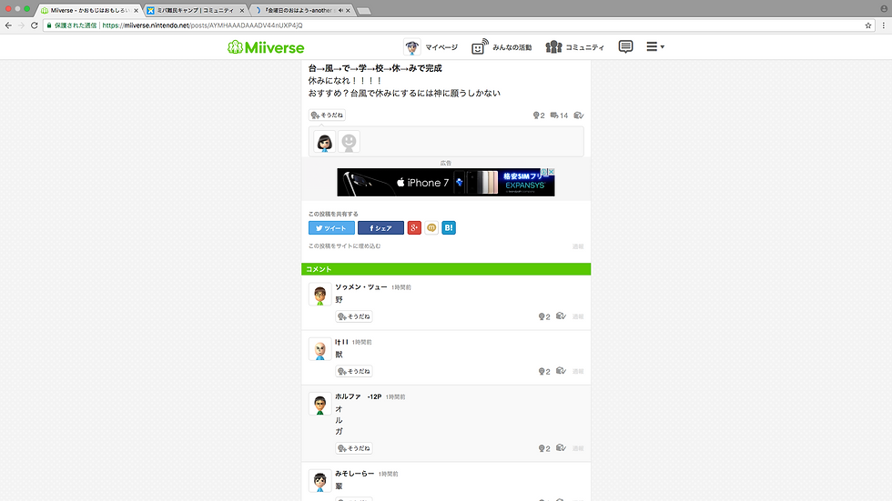Click played-check icon on ホルファ's comment
This screenshot has width=892, height=501.
pos(561,447)
